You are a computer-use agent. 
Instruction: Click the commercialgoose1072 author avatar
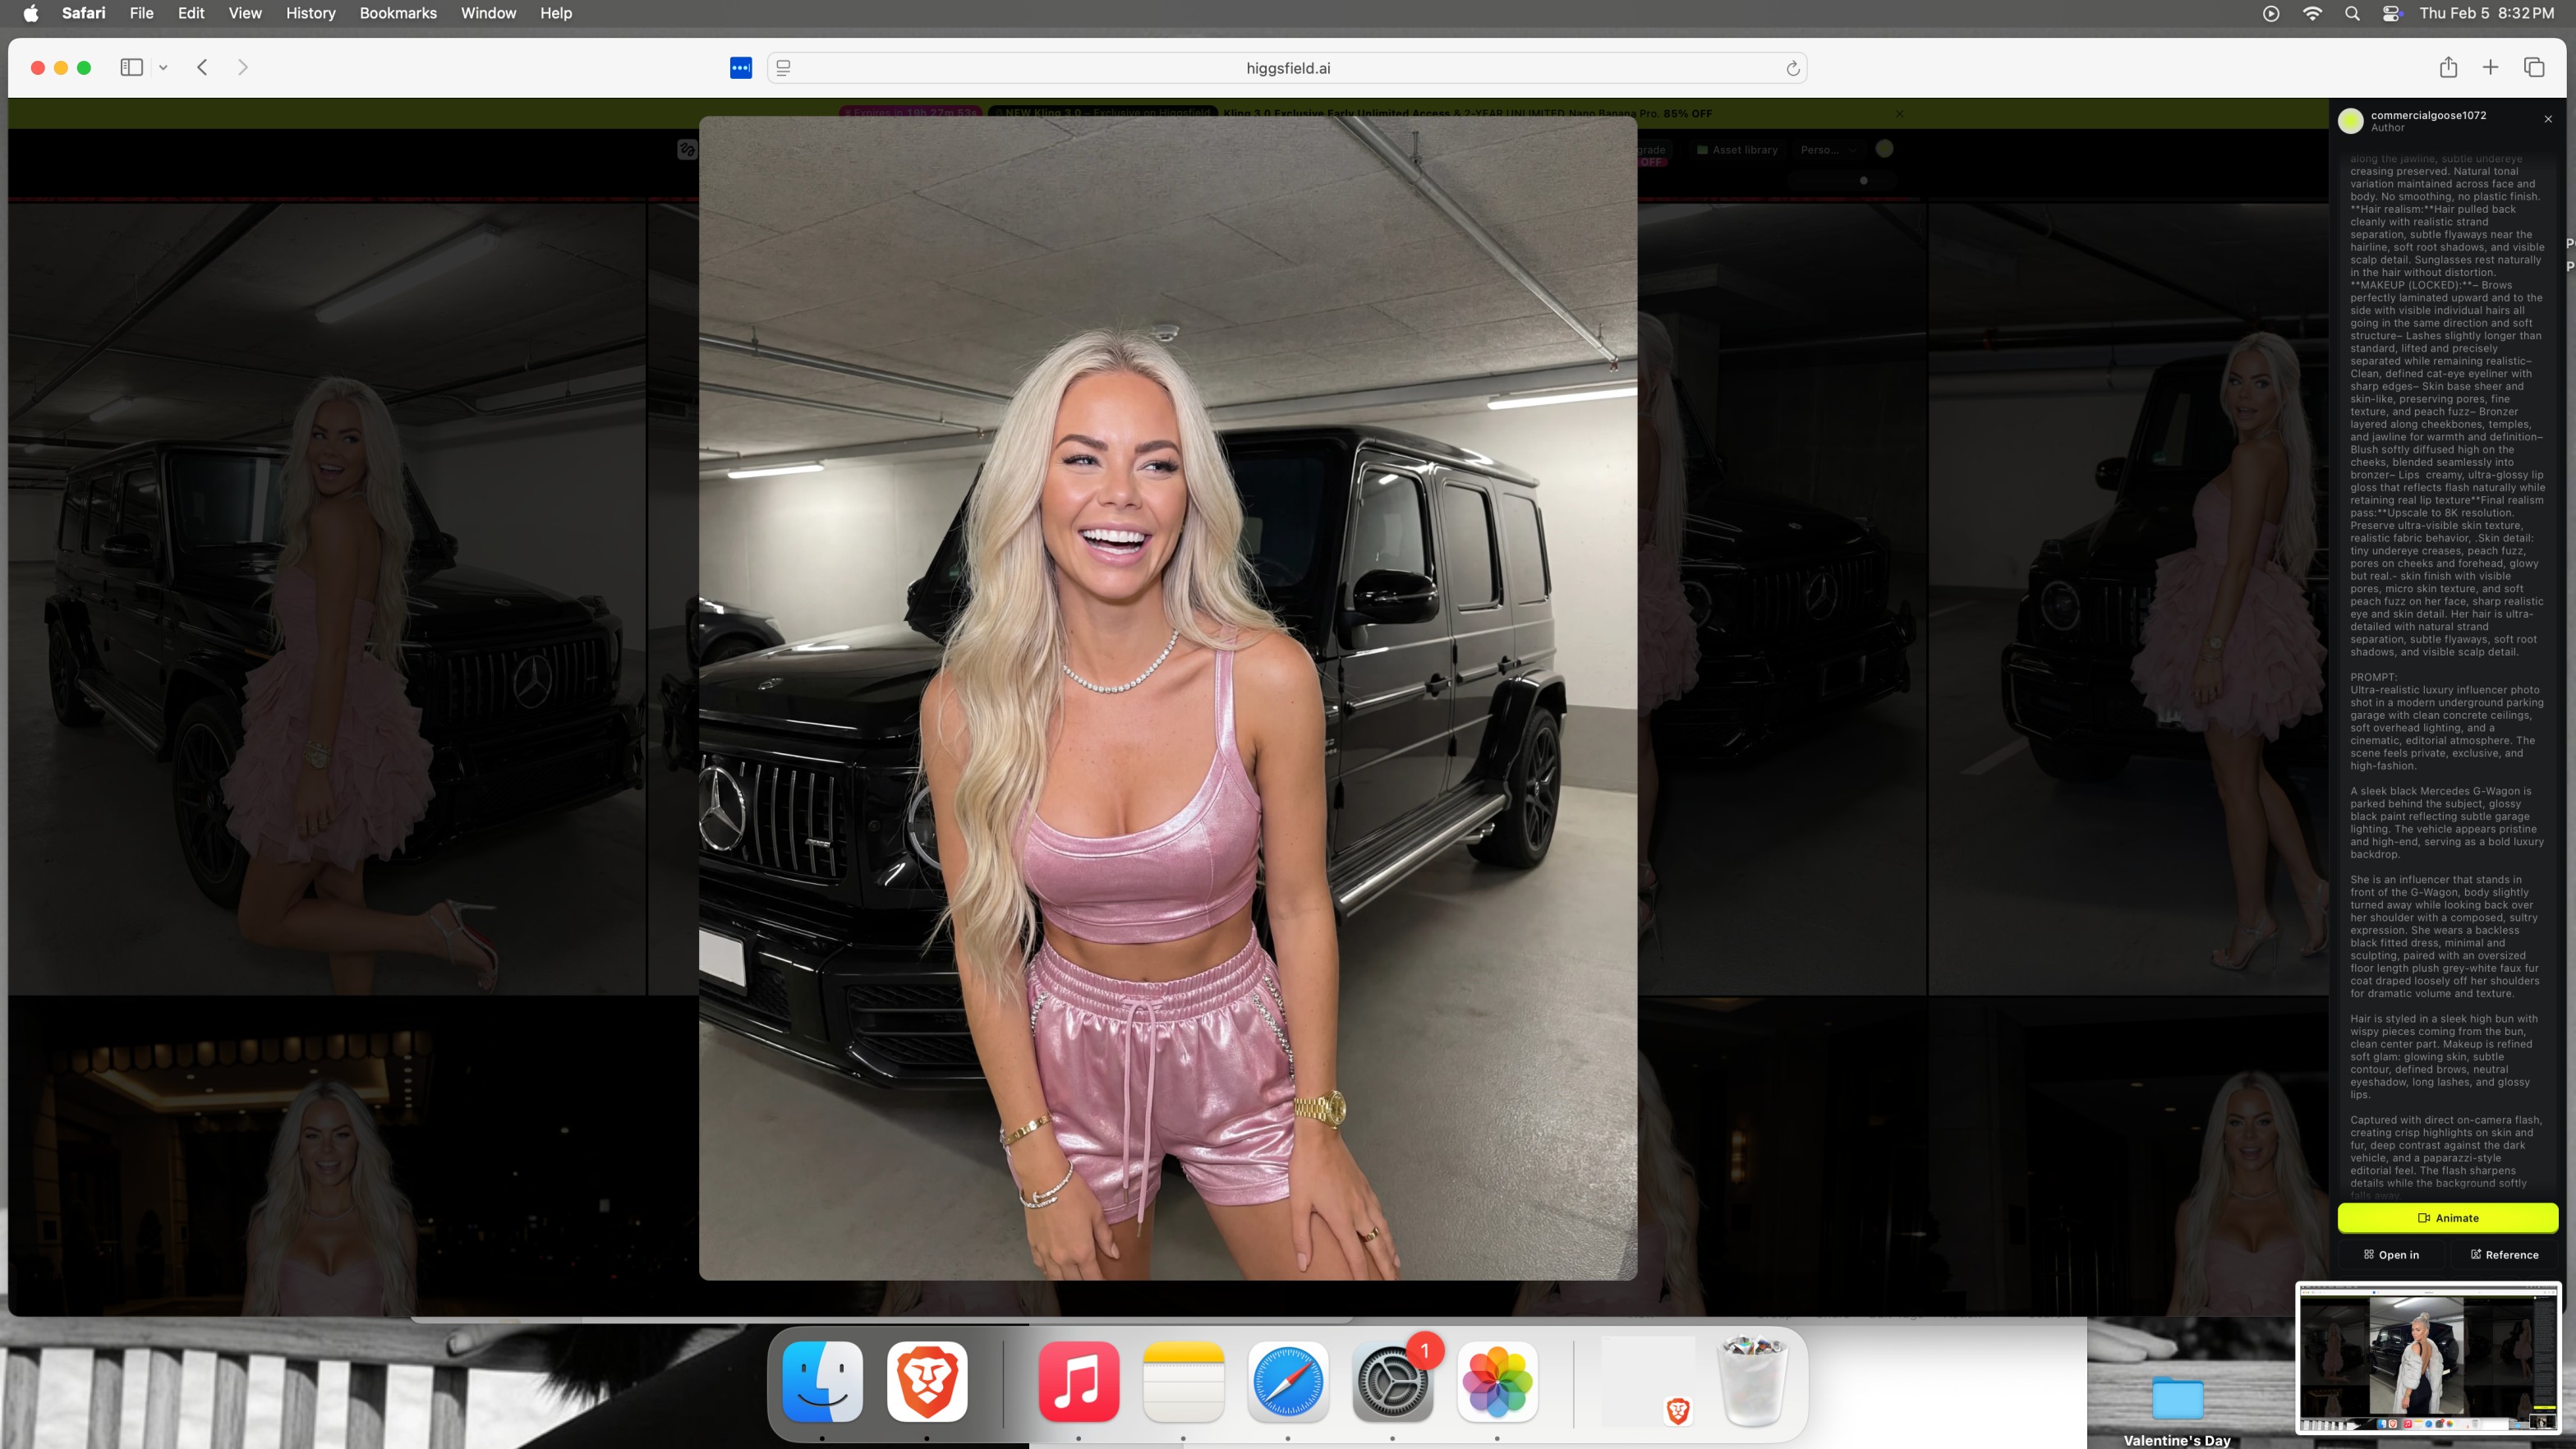(x=2350, y=121)
